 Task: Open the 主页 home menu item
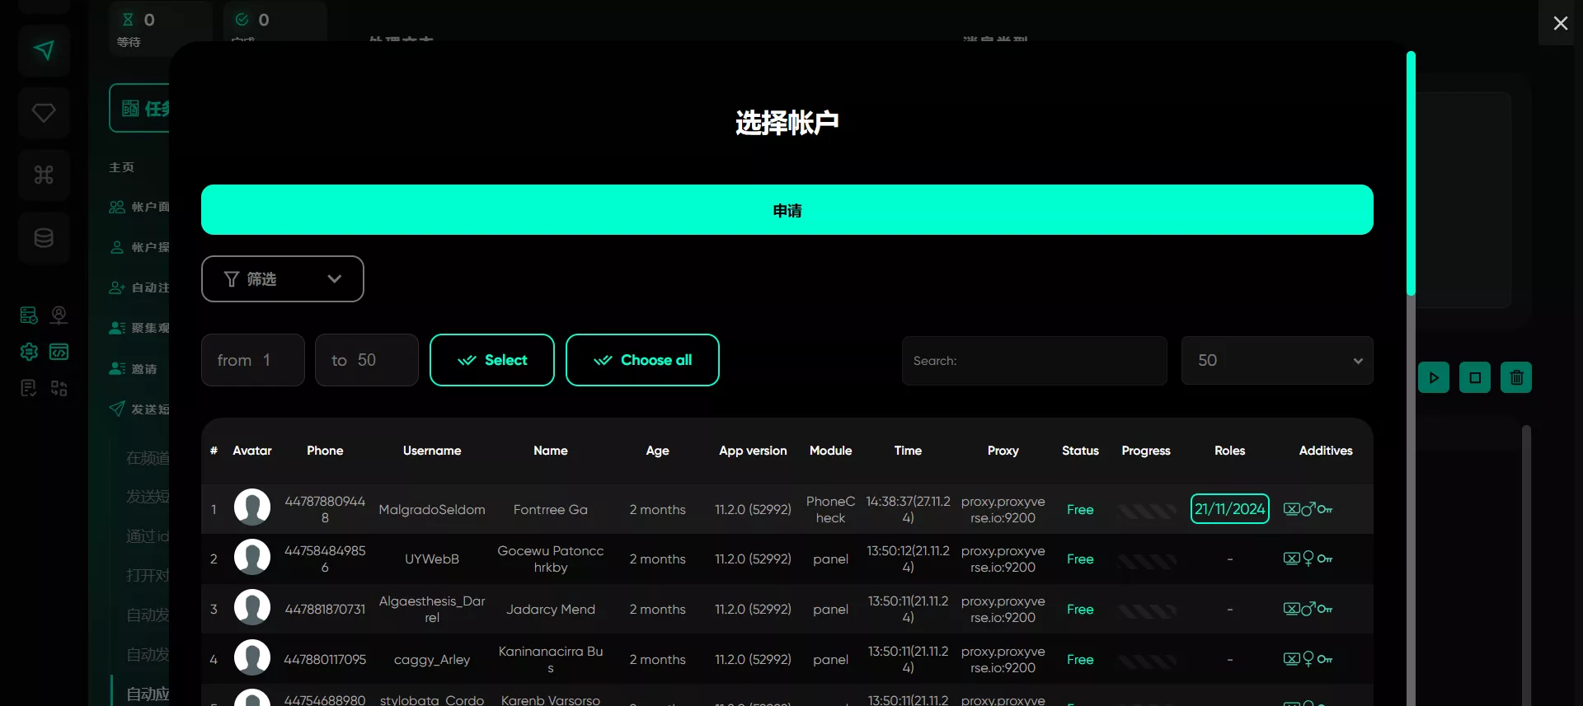(x=122, y=167)
